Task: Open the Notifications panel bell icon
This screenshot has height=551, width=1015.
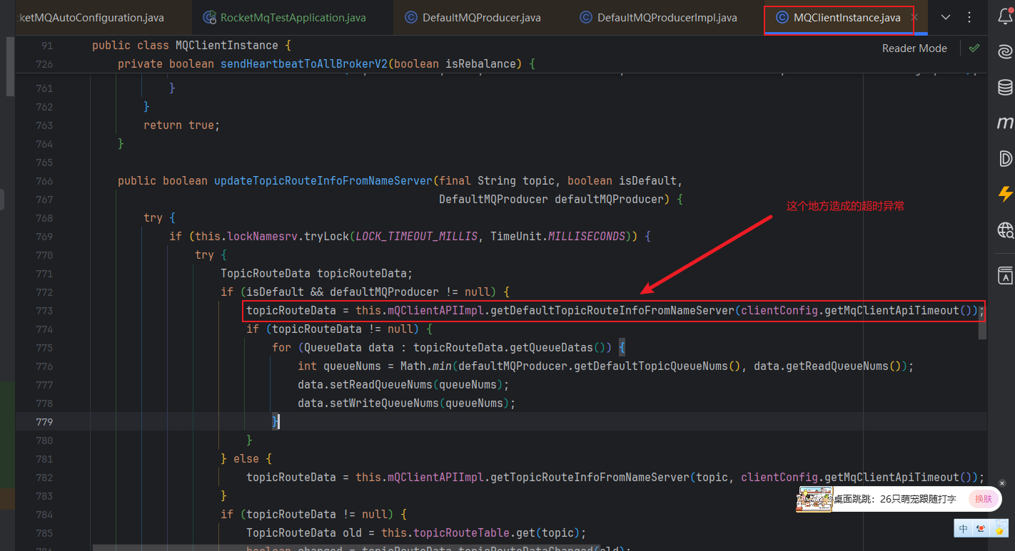Action: coord(1005,17)
